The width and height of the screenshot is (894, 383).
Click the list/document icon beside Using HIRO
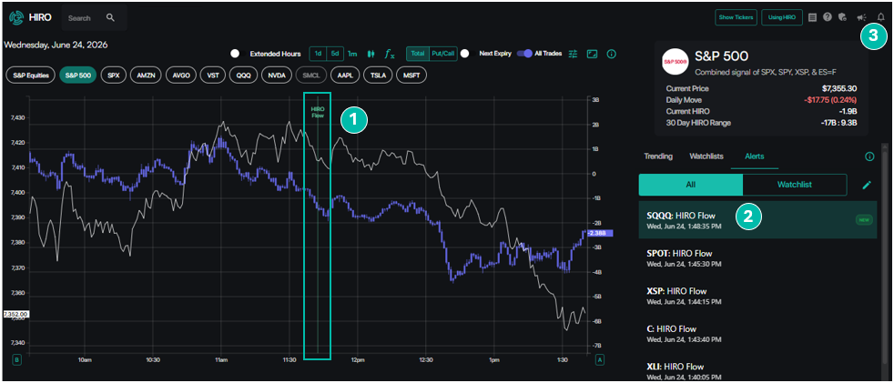[x=812, y=17]
